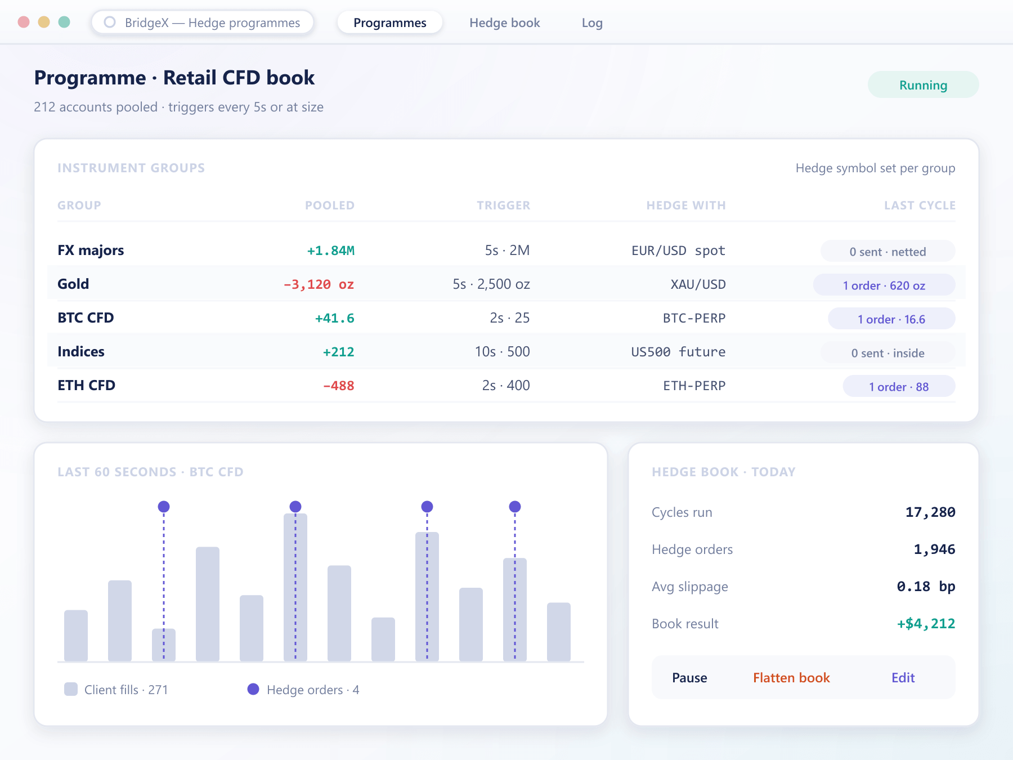Select the Gold group row
This screenshot has height=760, width=1013.
coord(507,284)
